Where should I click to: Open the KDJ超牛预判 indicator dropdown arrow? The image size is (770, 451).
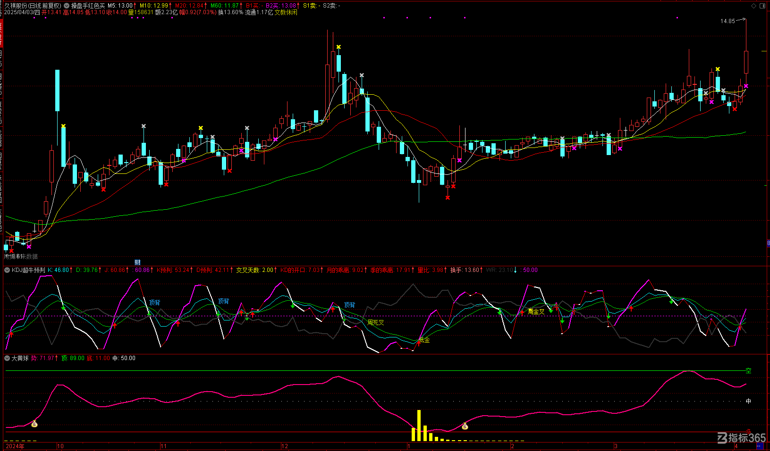click(7, 270)
